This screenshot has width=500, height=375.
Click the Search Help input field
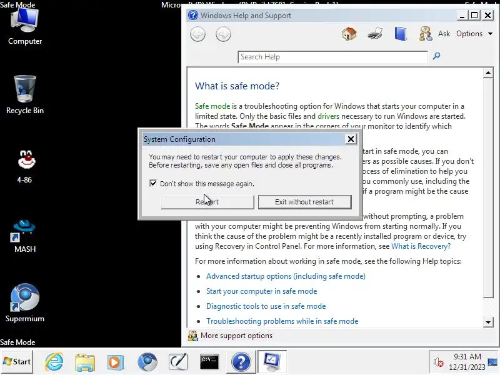(332, 57)
